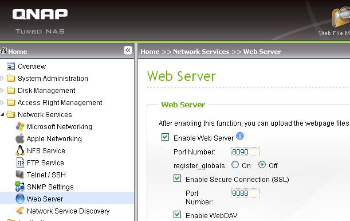Select Disk Management in the tree
Viewport: 350px width, 221px height.
[x=46, y=91]
